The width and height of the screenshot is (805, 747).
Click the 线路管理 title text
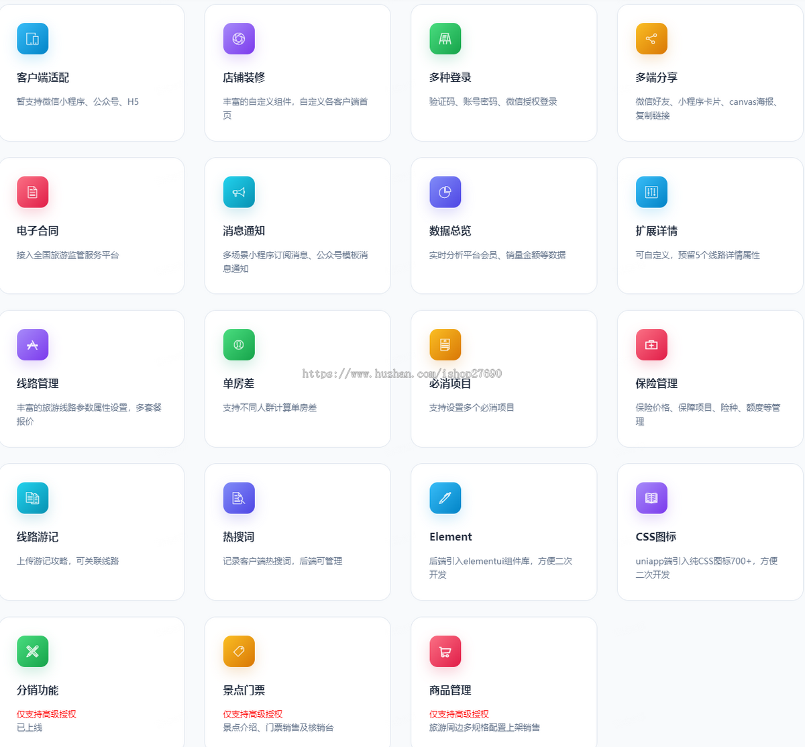pyautogui.click(x=38, y=384)
